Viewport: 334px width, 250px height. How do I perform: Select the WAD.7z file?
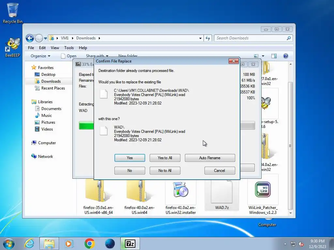[222, 196]
